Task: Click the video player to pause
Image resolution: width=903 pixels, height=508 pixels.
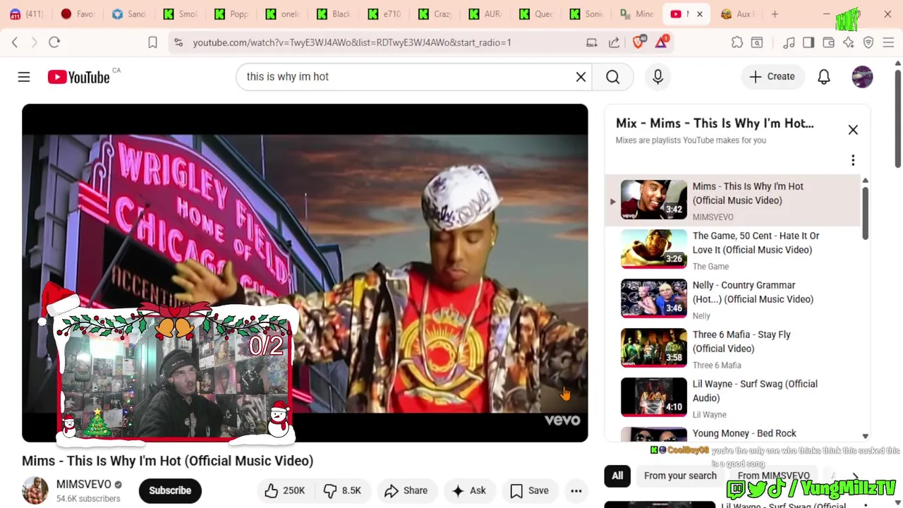Action: [x=305, y=273]
